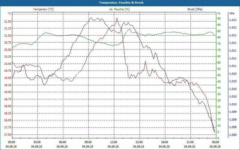The height and width of the screenshot is (150, 240).
Task: Click 18,50 on the red axis
Action: (8, 106)
